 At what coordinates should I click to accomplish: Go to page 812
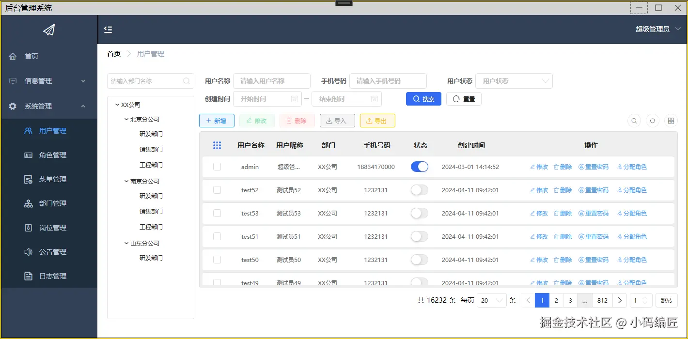tap(602, 301)
